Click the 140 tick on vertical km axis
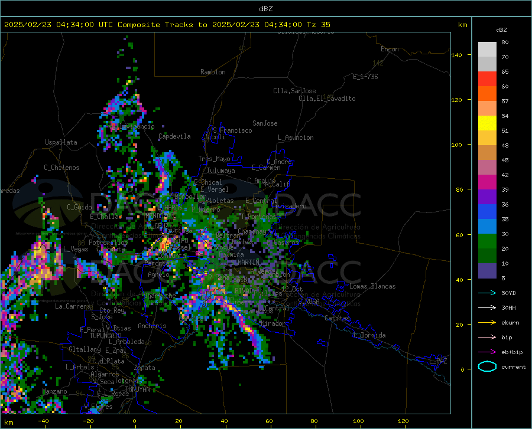The height and width of the screenshot is (429, 532). 456,55
